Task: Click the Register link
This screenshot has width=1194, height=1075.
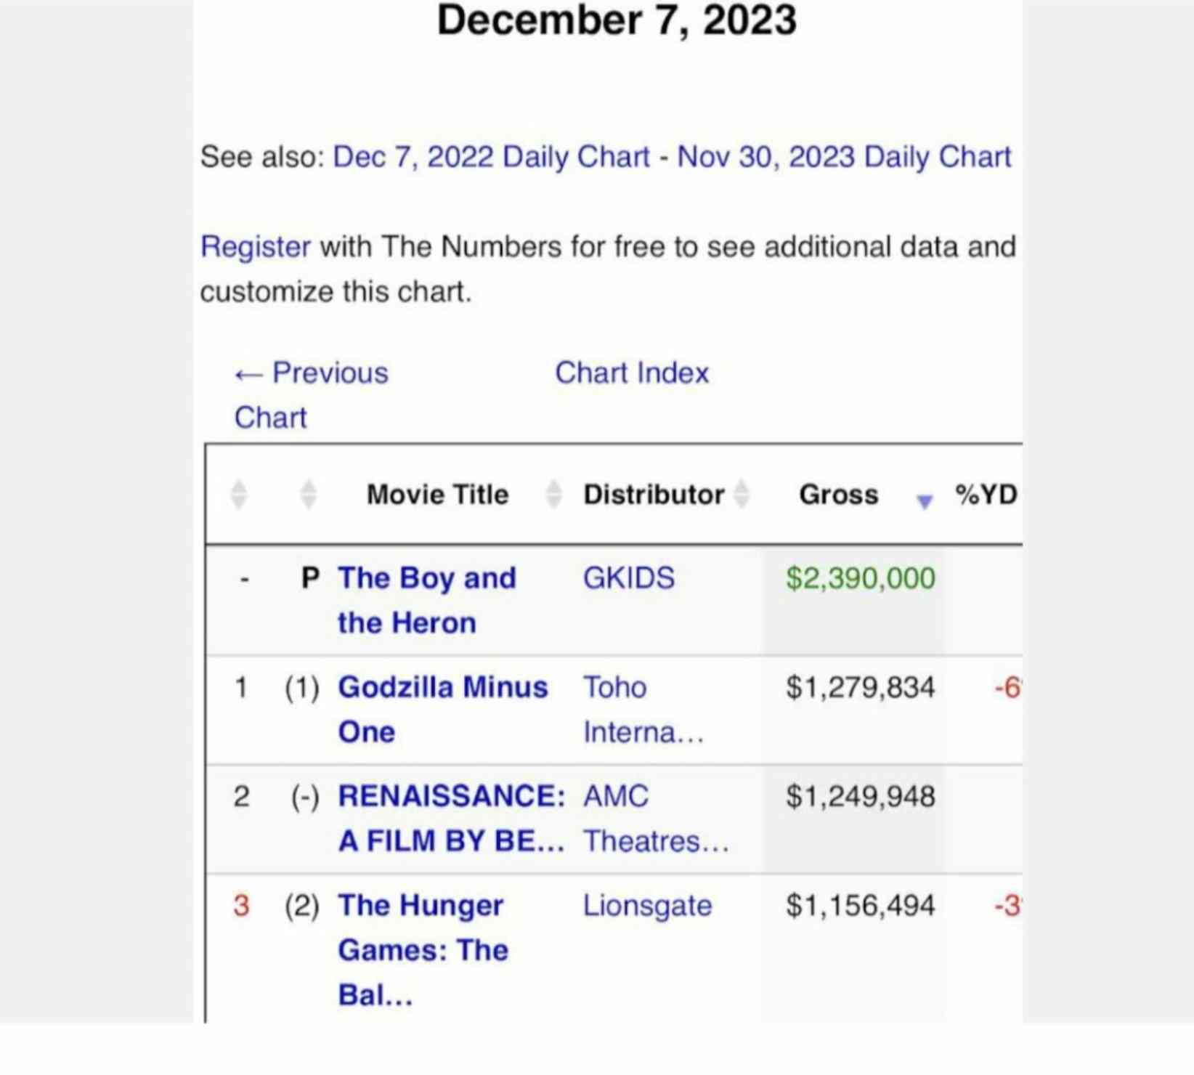Action: [256, 247]
